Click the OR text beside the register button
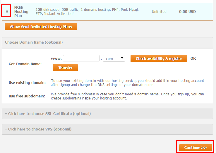Screen dimensions: 216x153 pyautogui.click(x=193, y=59)
